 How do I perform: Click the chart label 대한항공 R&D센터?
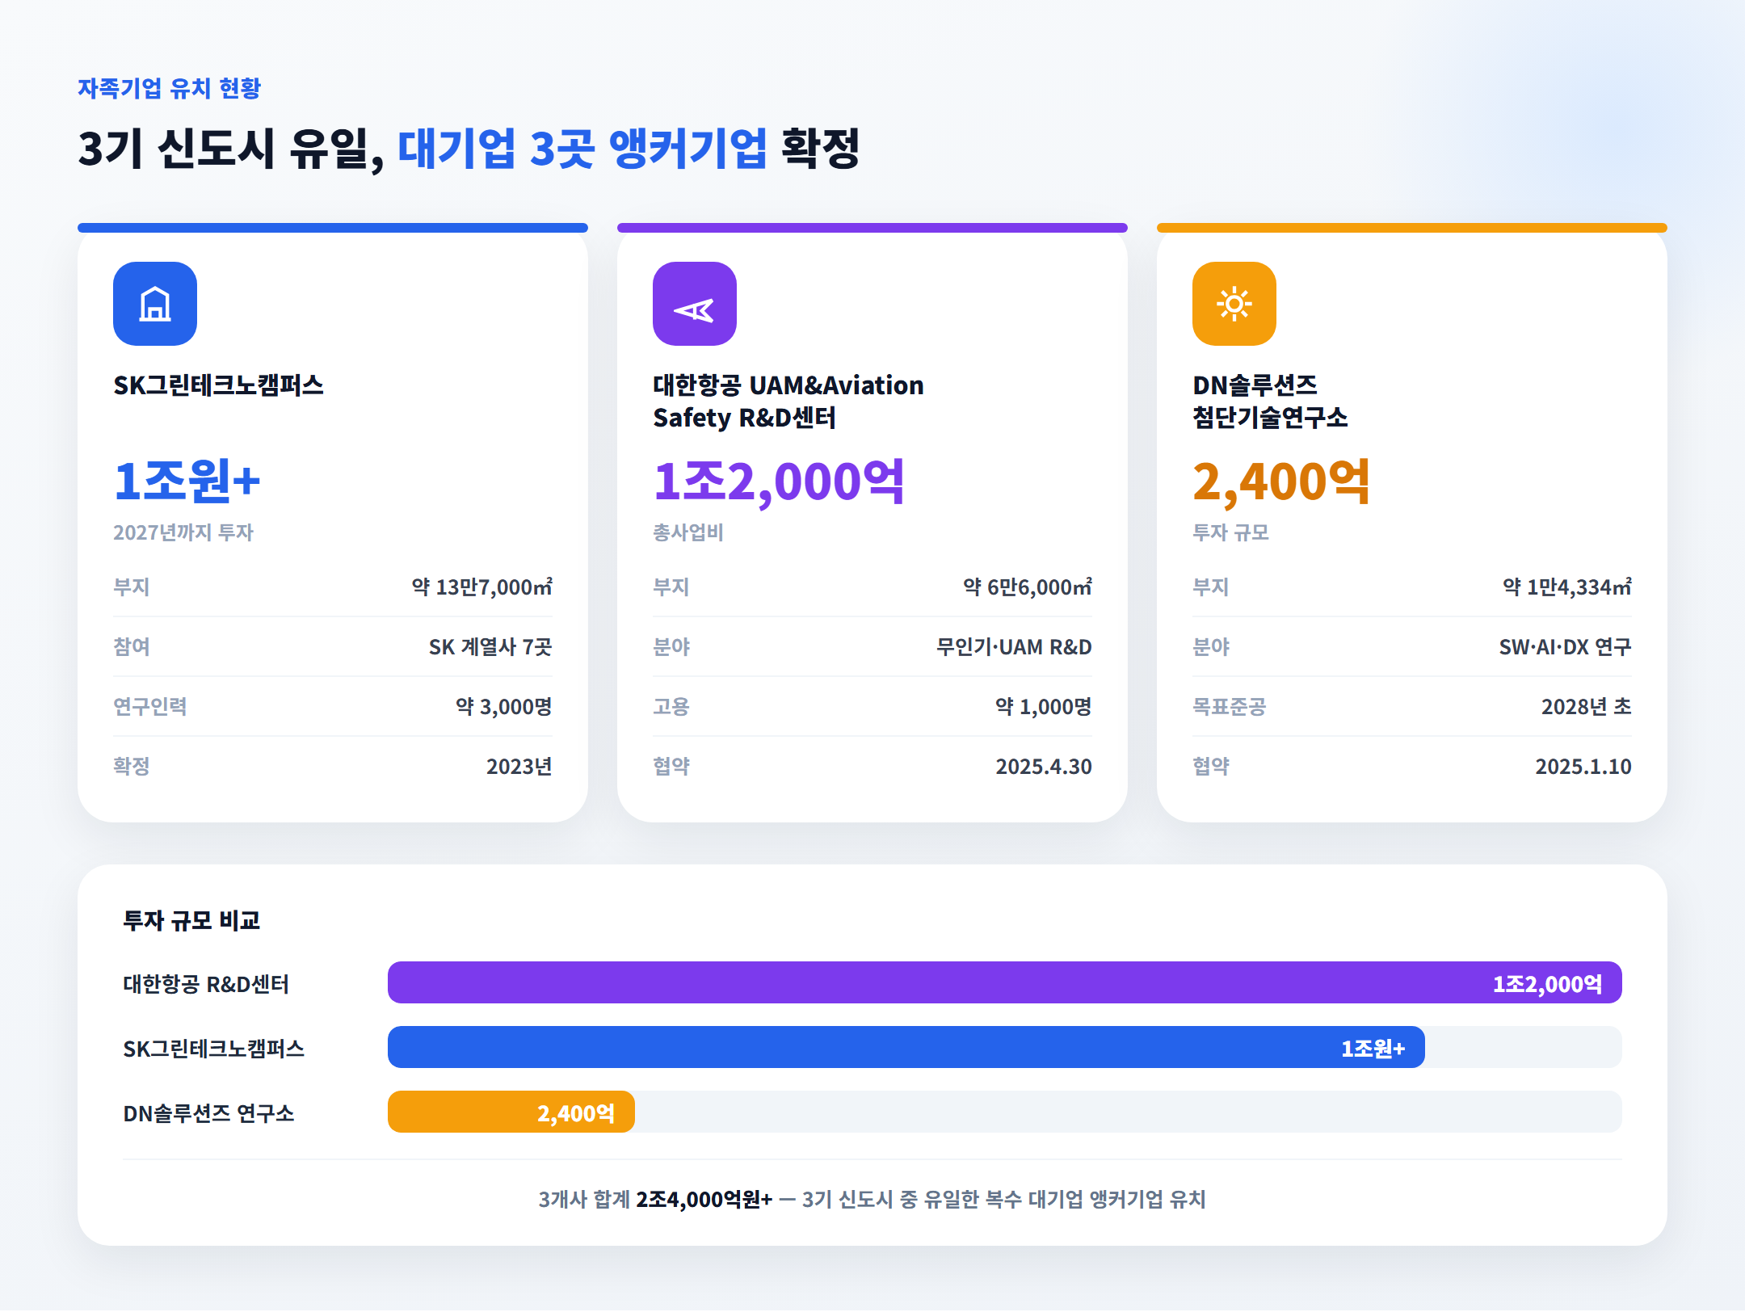pyautogui.click(x=206, y=984)
